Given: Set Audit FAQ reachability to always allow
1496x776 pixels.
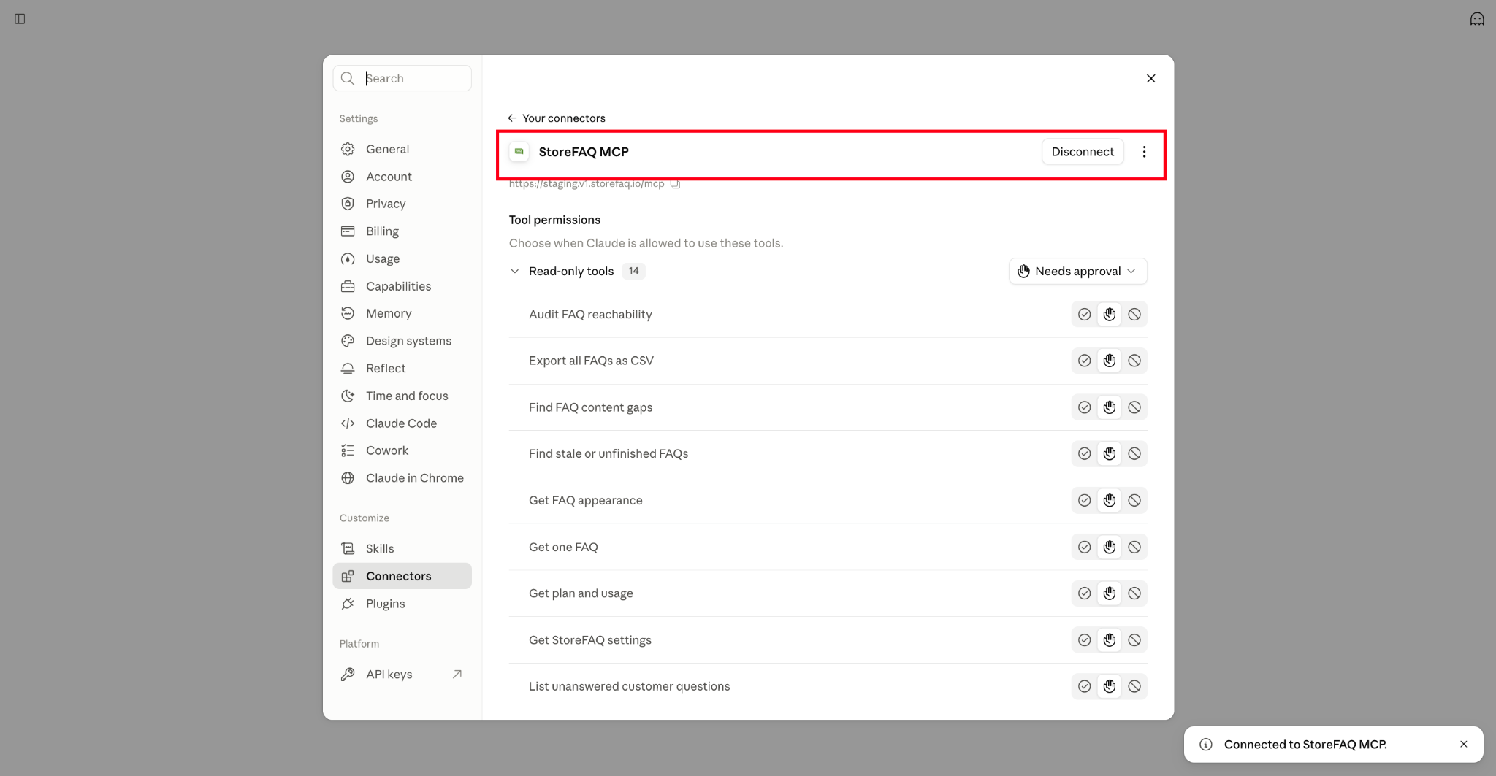Looking at the screenshot, I should click(1085, 315).
